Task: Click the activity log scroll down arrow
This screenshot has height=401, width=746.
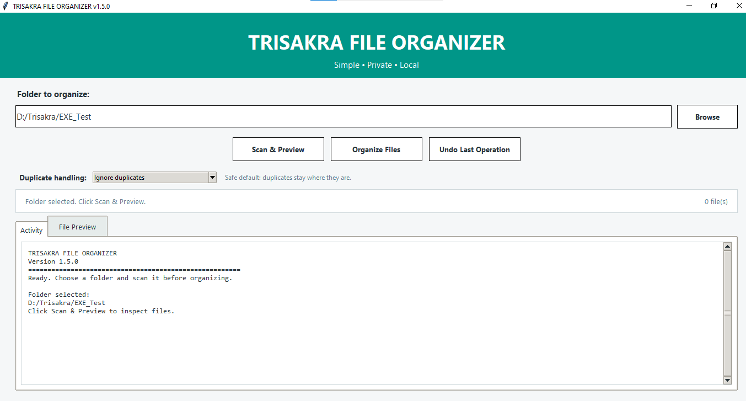Action: pyautogui.click(x=727, y=380)
